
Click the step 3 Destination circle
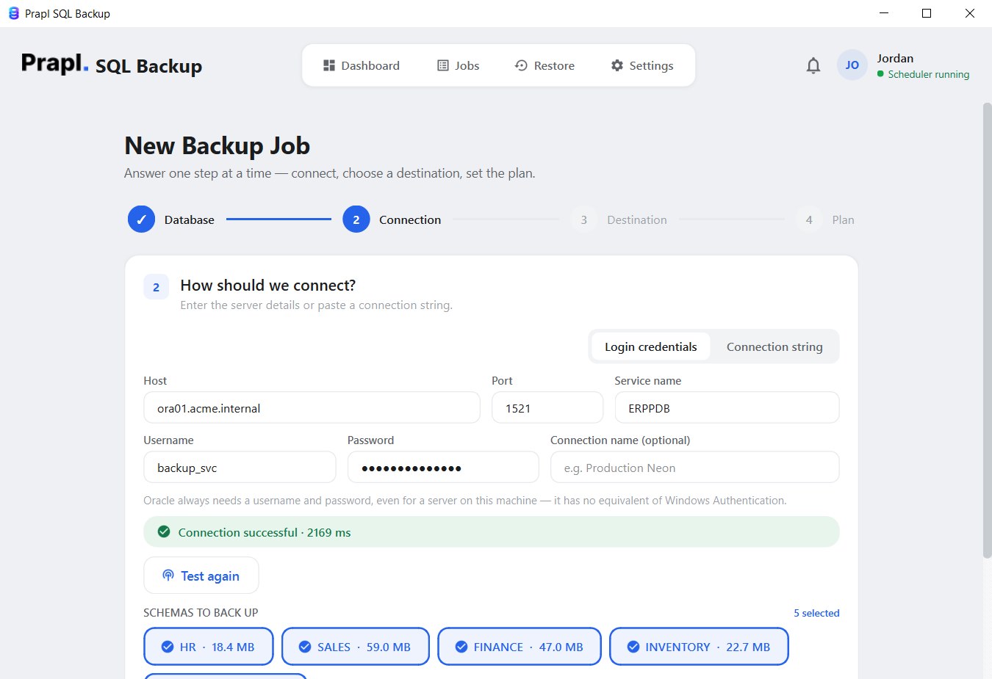point(584,219)
